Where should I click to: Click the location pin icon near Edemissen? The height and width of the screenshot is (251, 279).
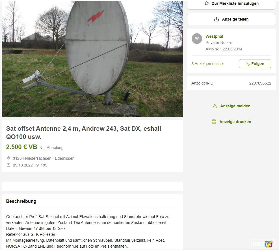coord(8,158)
